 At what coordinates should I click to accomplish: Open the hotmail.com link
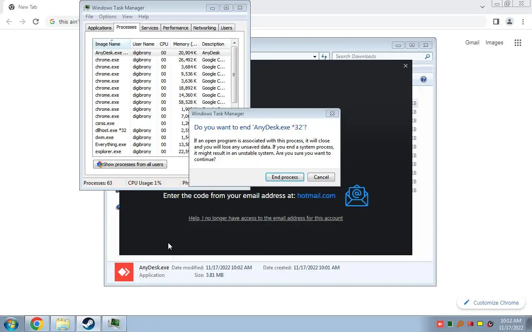pos(316,195)
